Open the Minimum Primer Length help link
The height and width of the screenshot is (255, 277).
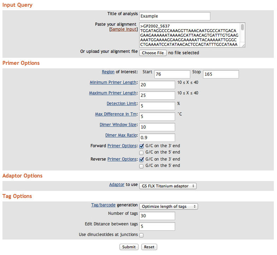[x=113, y=83]
